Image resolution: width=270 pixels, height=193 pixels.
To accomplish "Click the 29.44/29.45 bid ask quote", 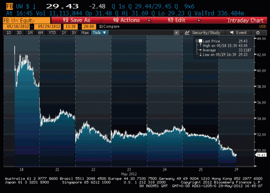I will coord(153,6).
